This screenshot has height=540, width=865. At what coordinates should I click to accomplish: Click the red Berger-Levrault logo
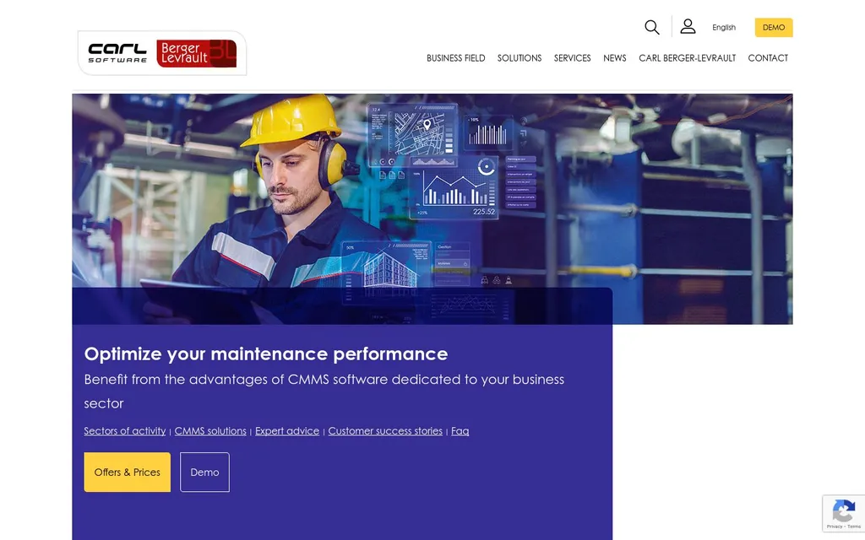(196, 53)
